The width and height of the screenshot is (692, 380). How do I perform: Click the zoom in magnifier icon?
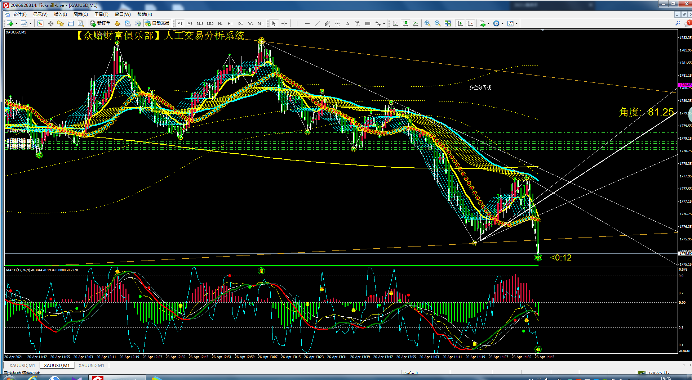coord(427,23)
